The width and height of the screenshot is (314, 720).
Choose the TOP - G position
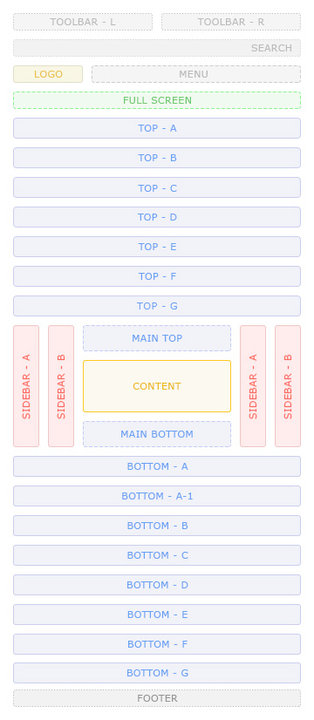pos(157,306)
